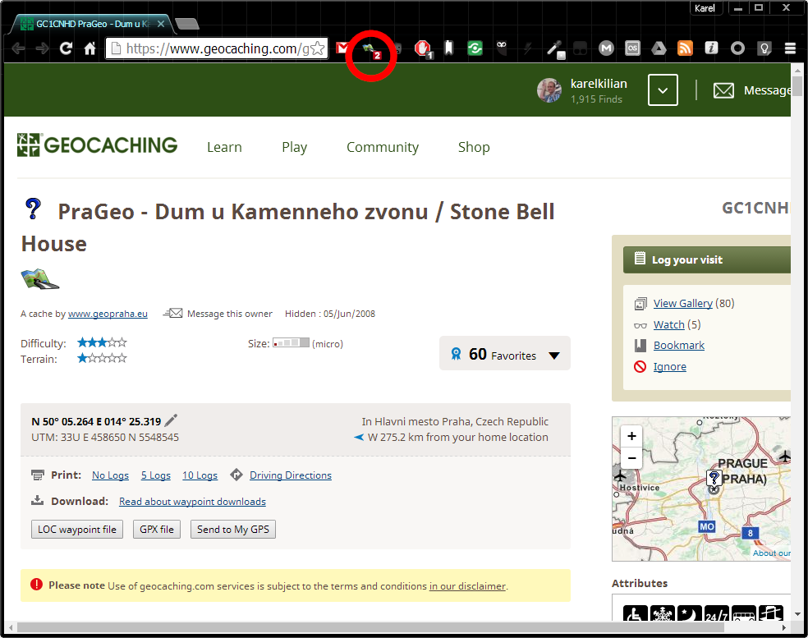This screenshot has width=808, height=638.
Task: Click the karelkilian profile avatar
Action: [549, 90]
